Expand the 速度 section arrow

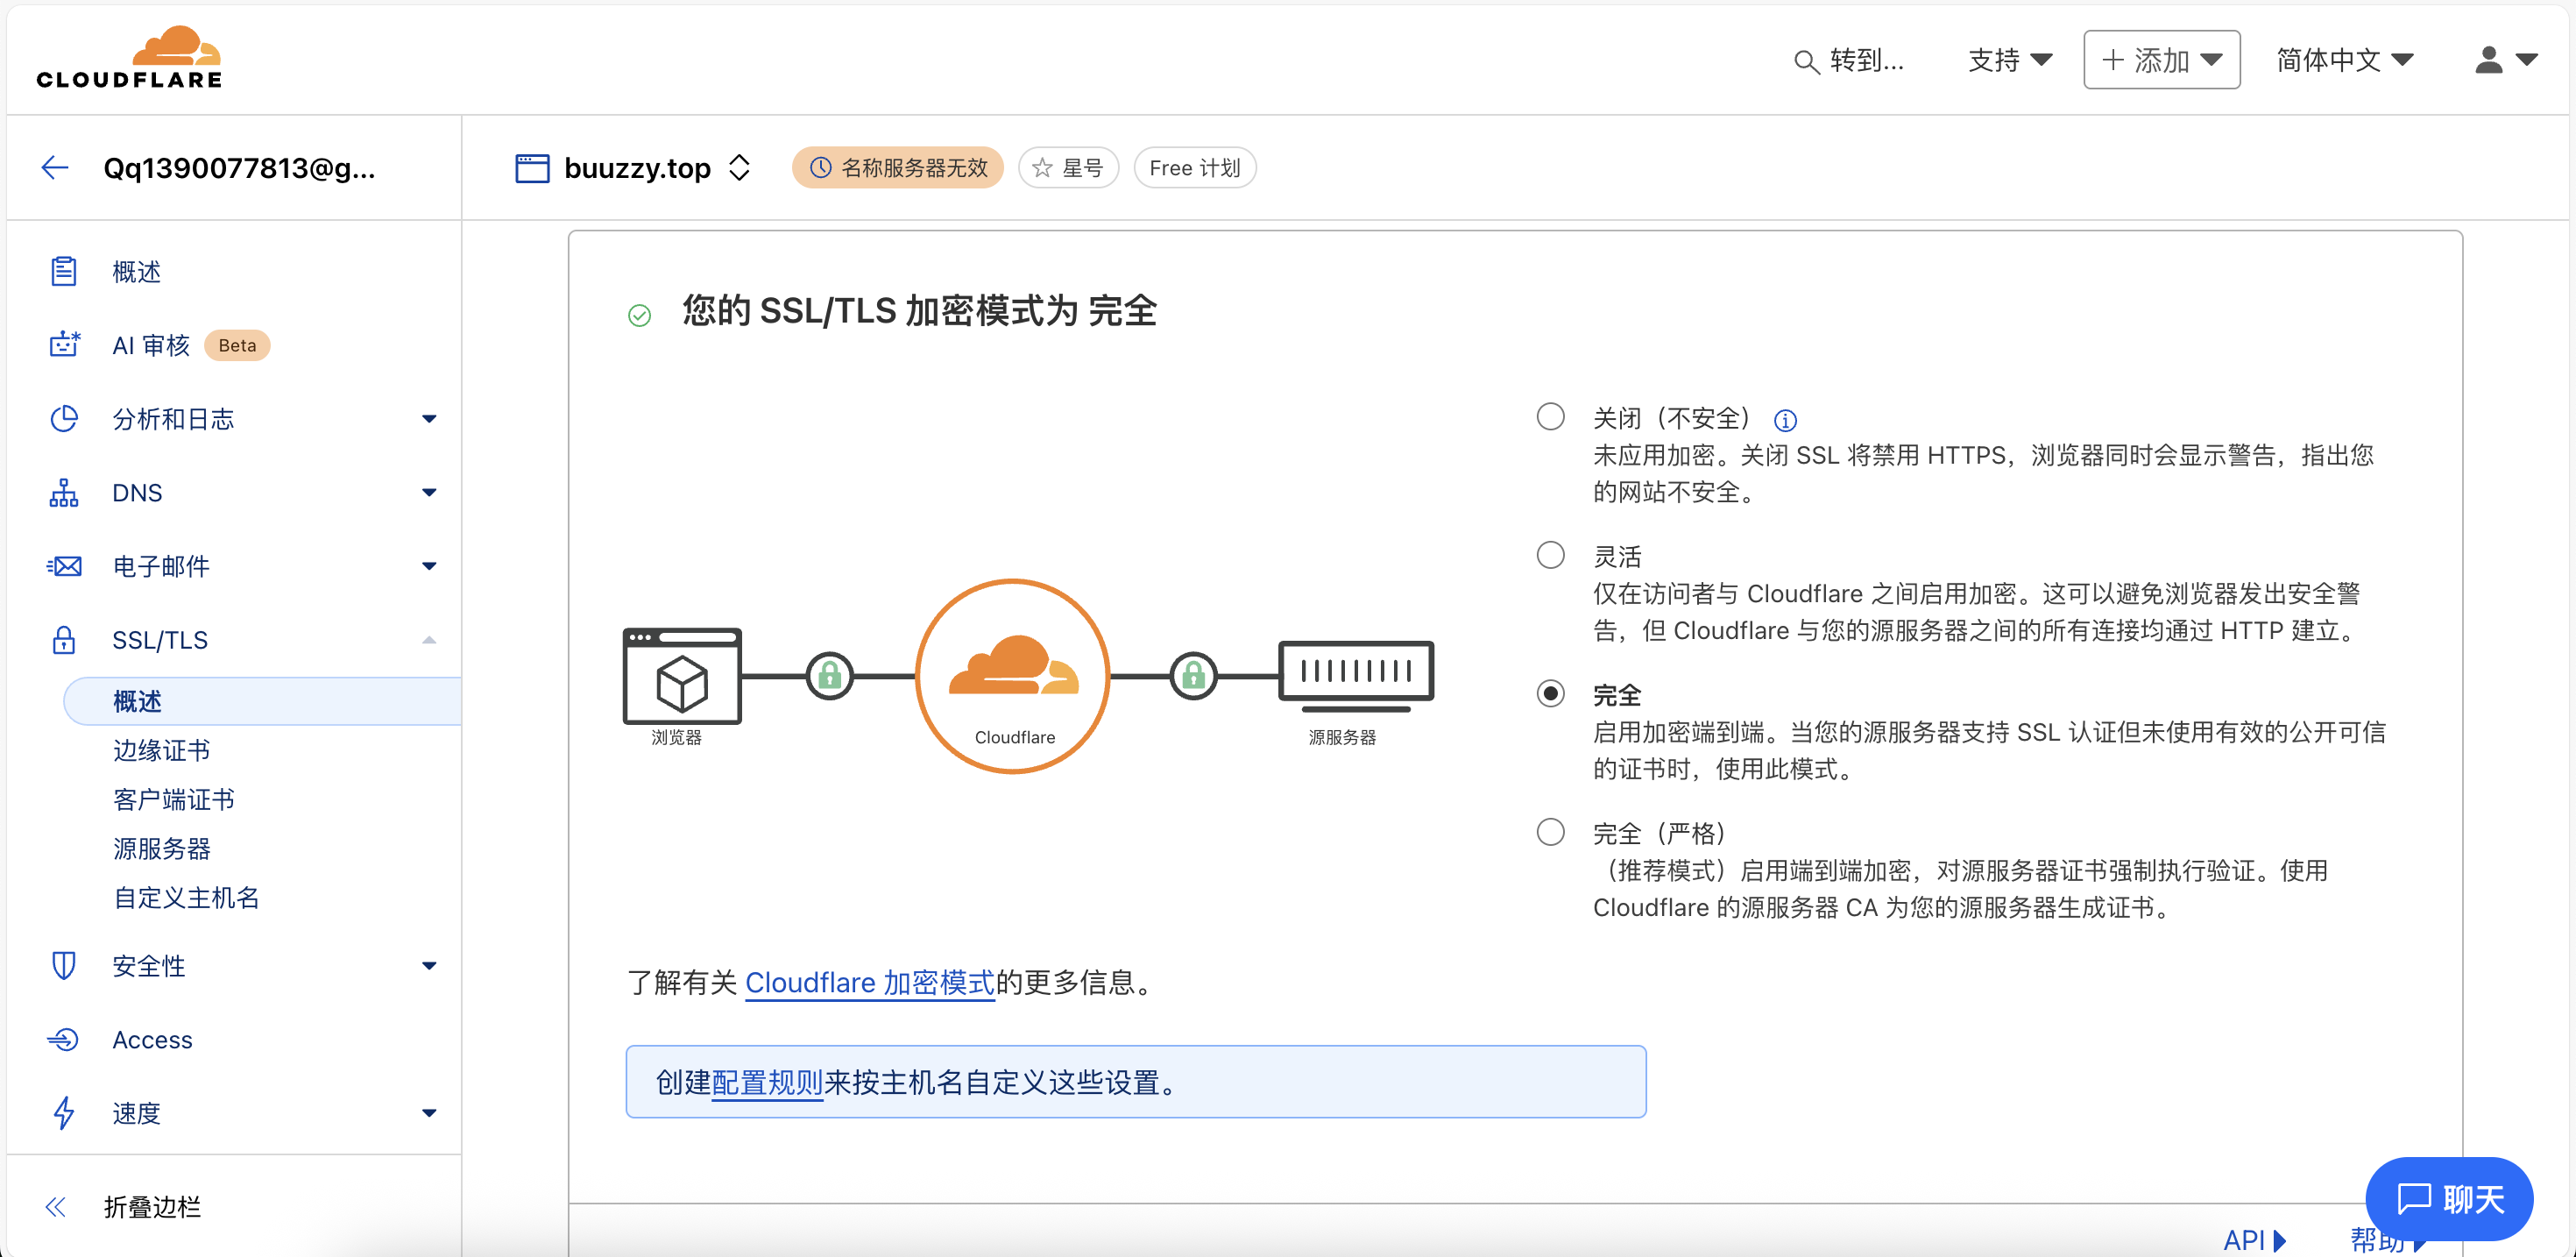pos(429,1113)
